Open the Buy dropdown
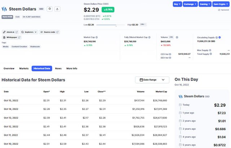This screenshot has height=148, width=231. point(177,4)
